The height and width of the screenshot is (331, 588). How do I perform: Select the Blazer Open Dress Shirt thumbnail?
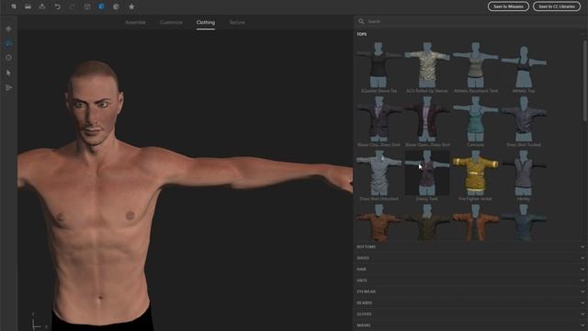click(426, 119)
